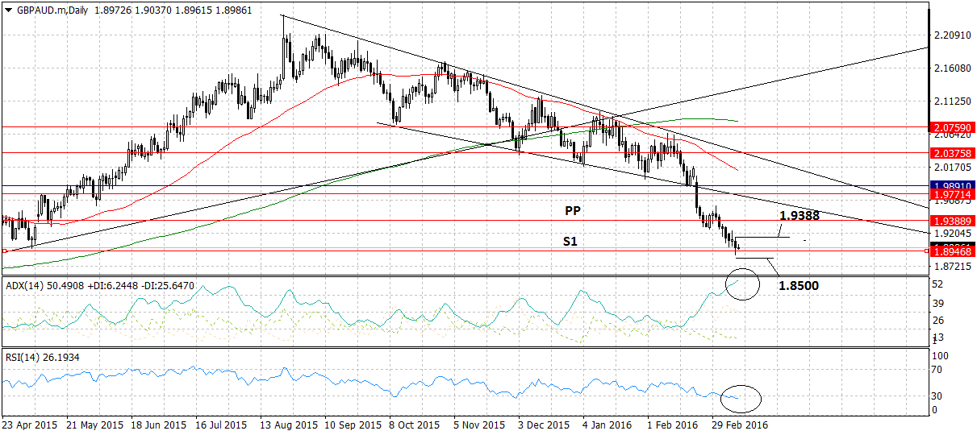Click the 1.89468 red price level tag
The height and width of the screenshot is (435, 977).
(952, 251)
